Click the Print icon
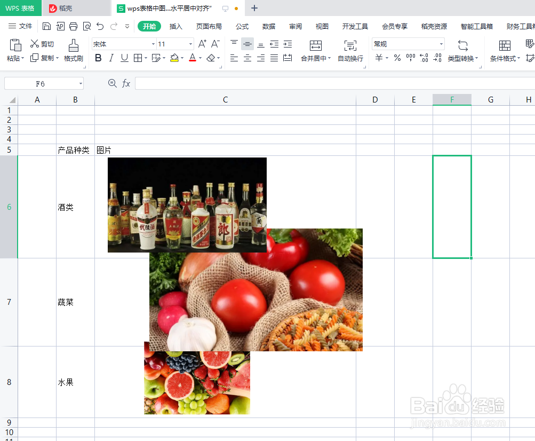 74,26
